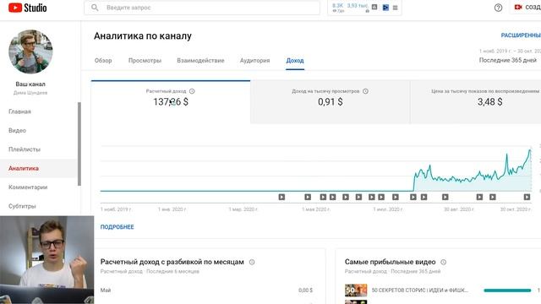The image size is (541, 304).
Task: Open Субтитры in sidebar
Action: [x=22, y=206]
